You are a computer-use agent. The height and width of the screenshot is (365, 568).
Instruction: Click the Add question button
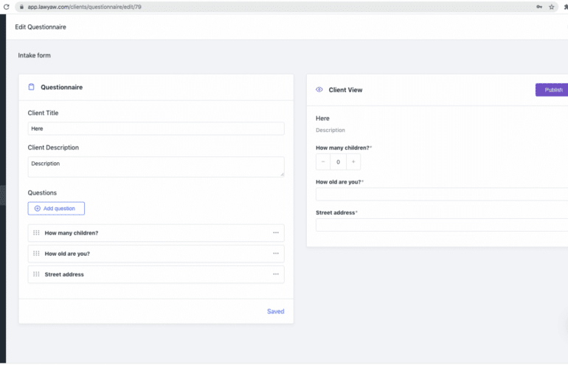point(56,209)
